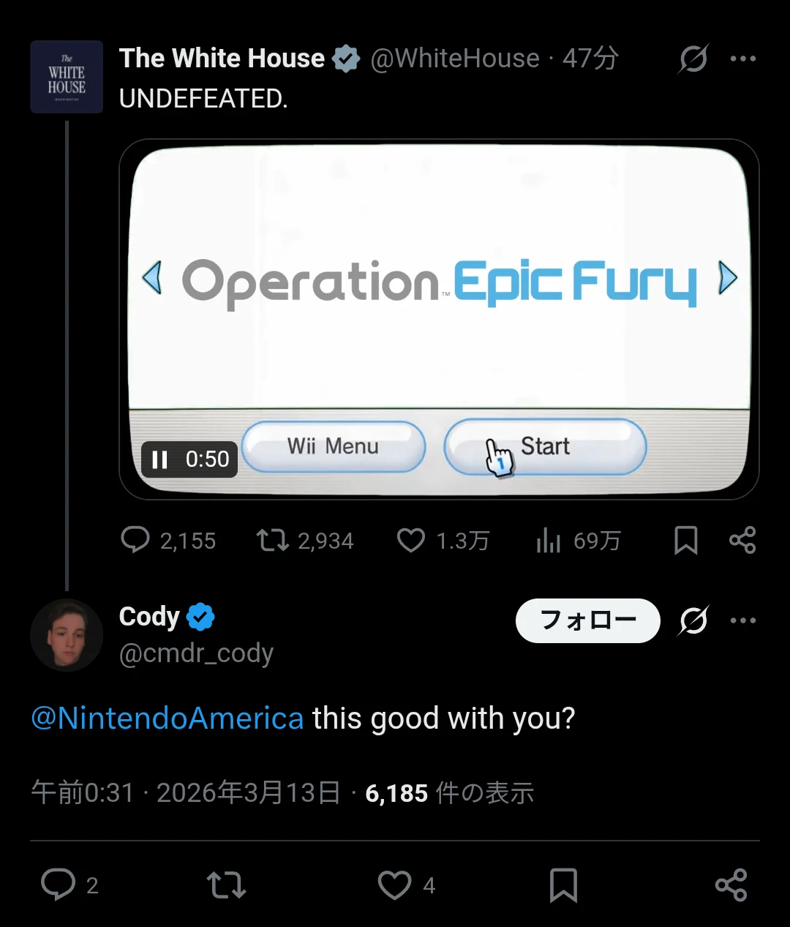Viewport: 790px width, 927px height.
Task: Reply to Cody's tweet
Action: [59, 885]
